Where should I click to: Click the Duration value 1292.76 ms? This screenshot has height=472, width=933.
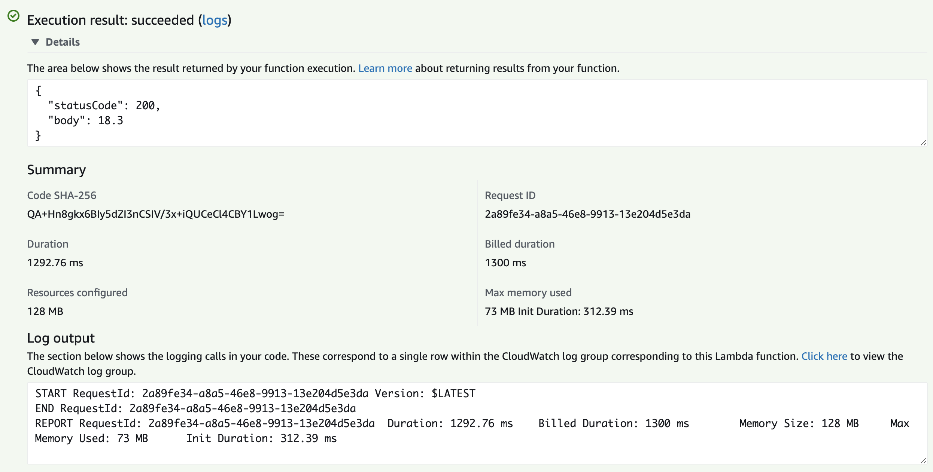click(x=55, y=263)
